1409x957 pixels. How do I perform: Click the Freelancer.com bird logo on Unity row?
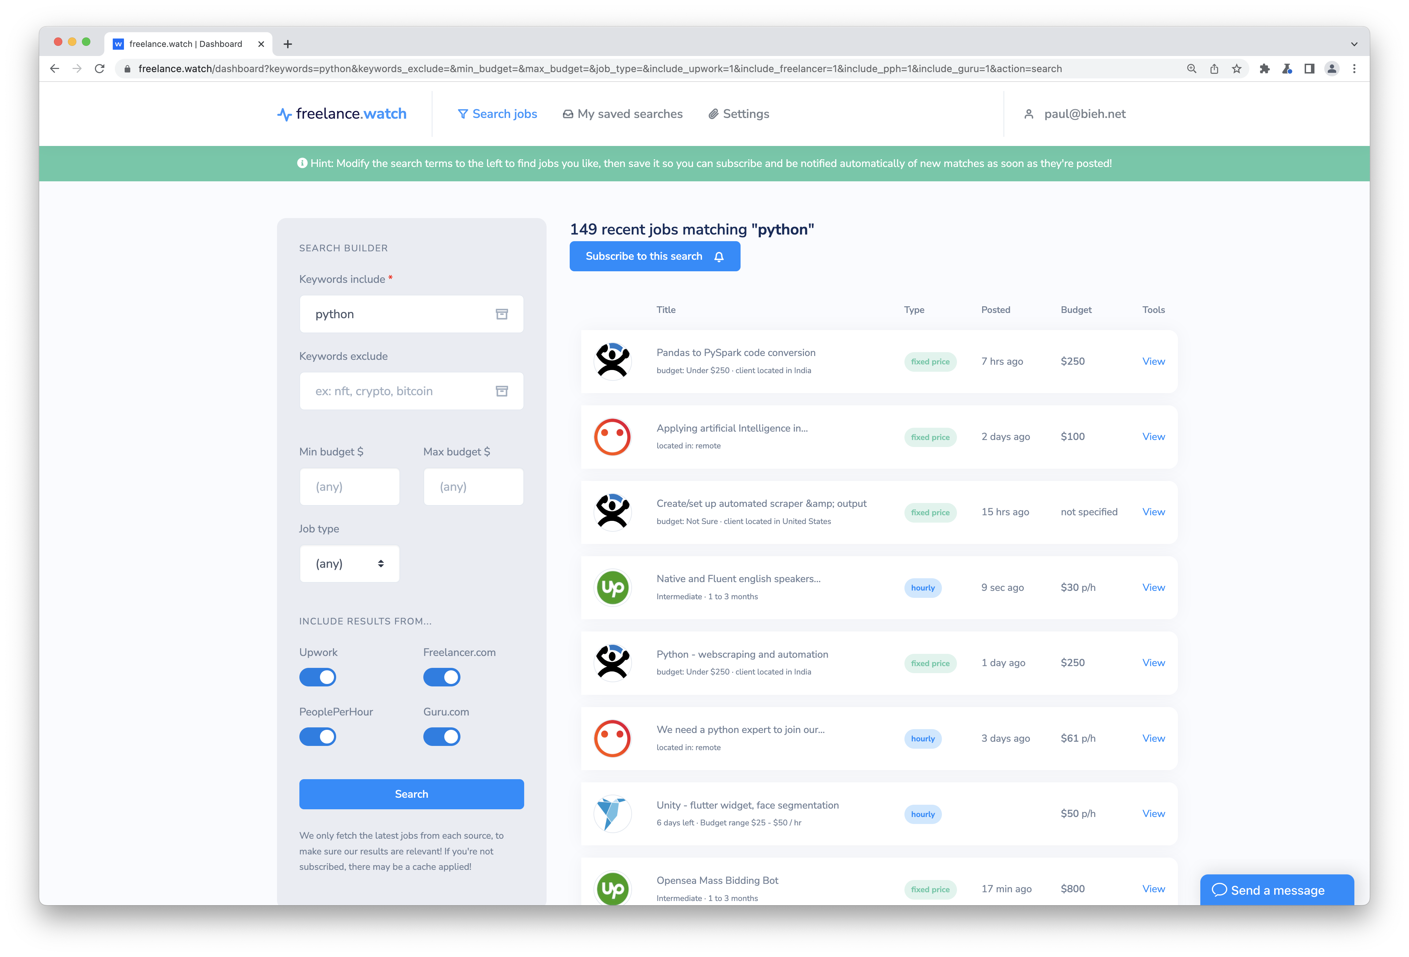coord(612,813)
